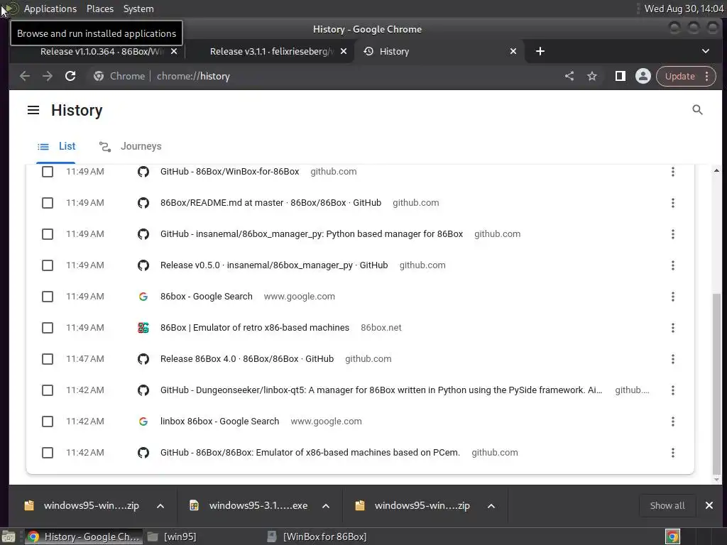
Task: Select checkbox for Dungeonseeker/linbox-qt5 entry
Action: (x=48, y=390)
